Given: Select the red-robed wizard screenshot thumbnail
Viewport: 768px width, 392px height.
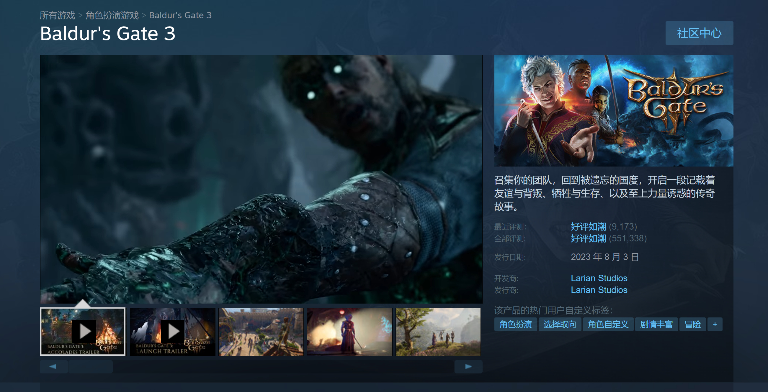Looking at the screenshot, I should (349, 332).
